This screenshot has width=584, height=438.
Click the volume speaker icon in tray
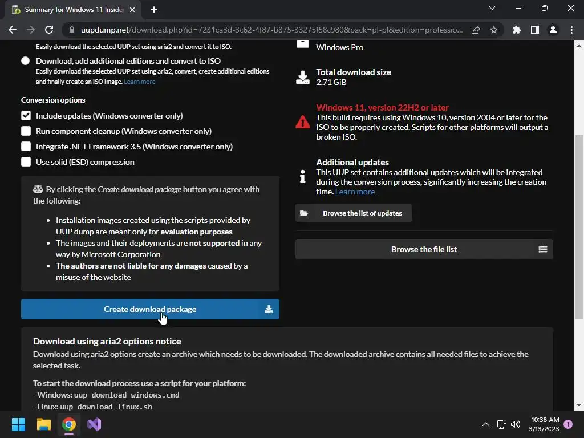(x=516, y=424)
